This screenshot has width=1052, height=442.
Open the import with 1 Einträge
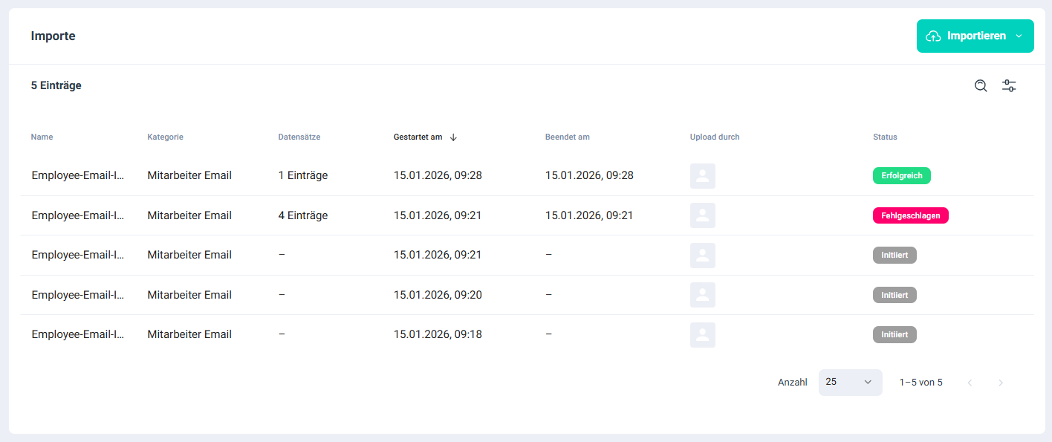pos(77,176)
